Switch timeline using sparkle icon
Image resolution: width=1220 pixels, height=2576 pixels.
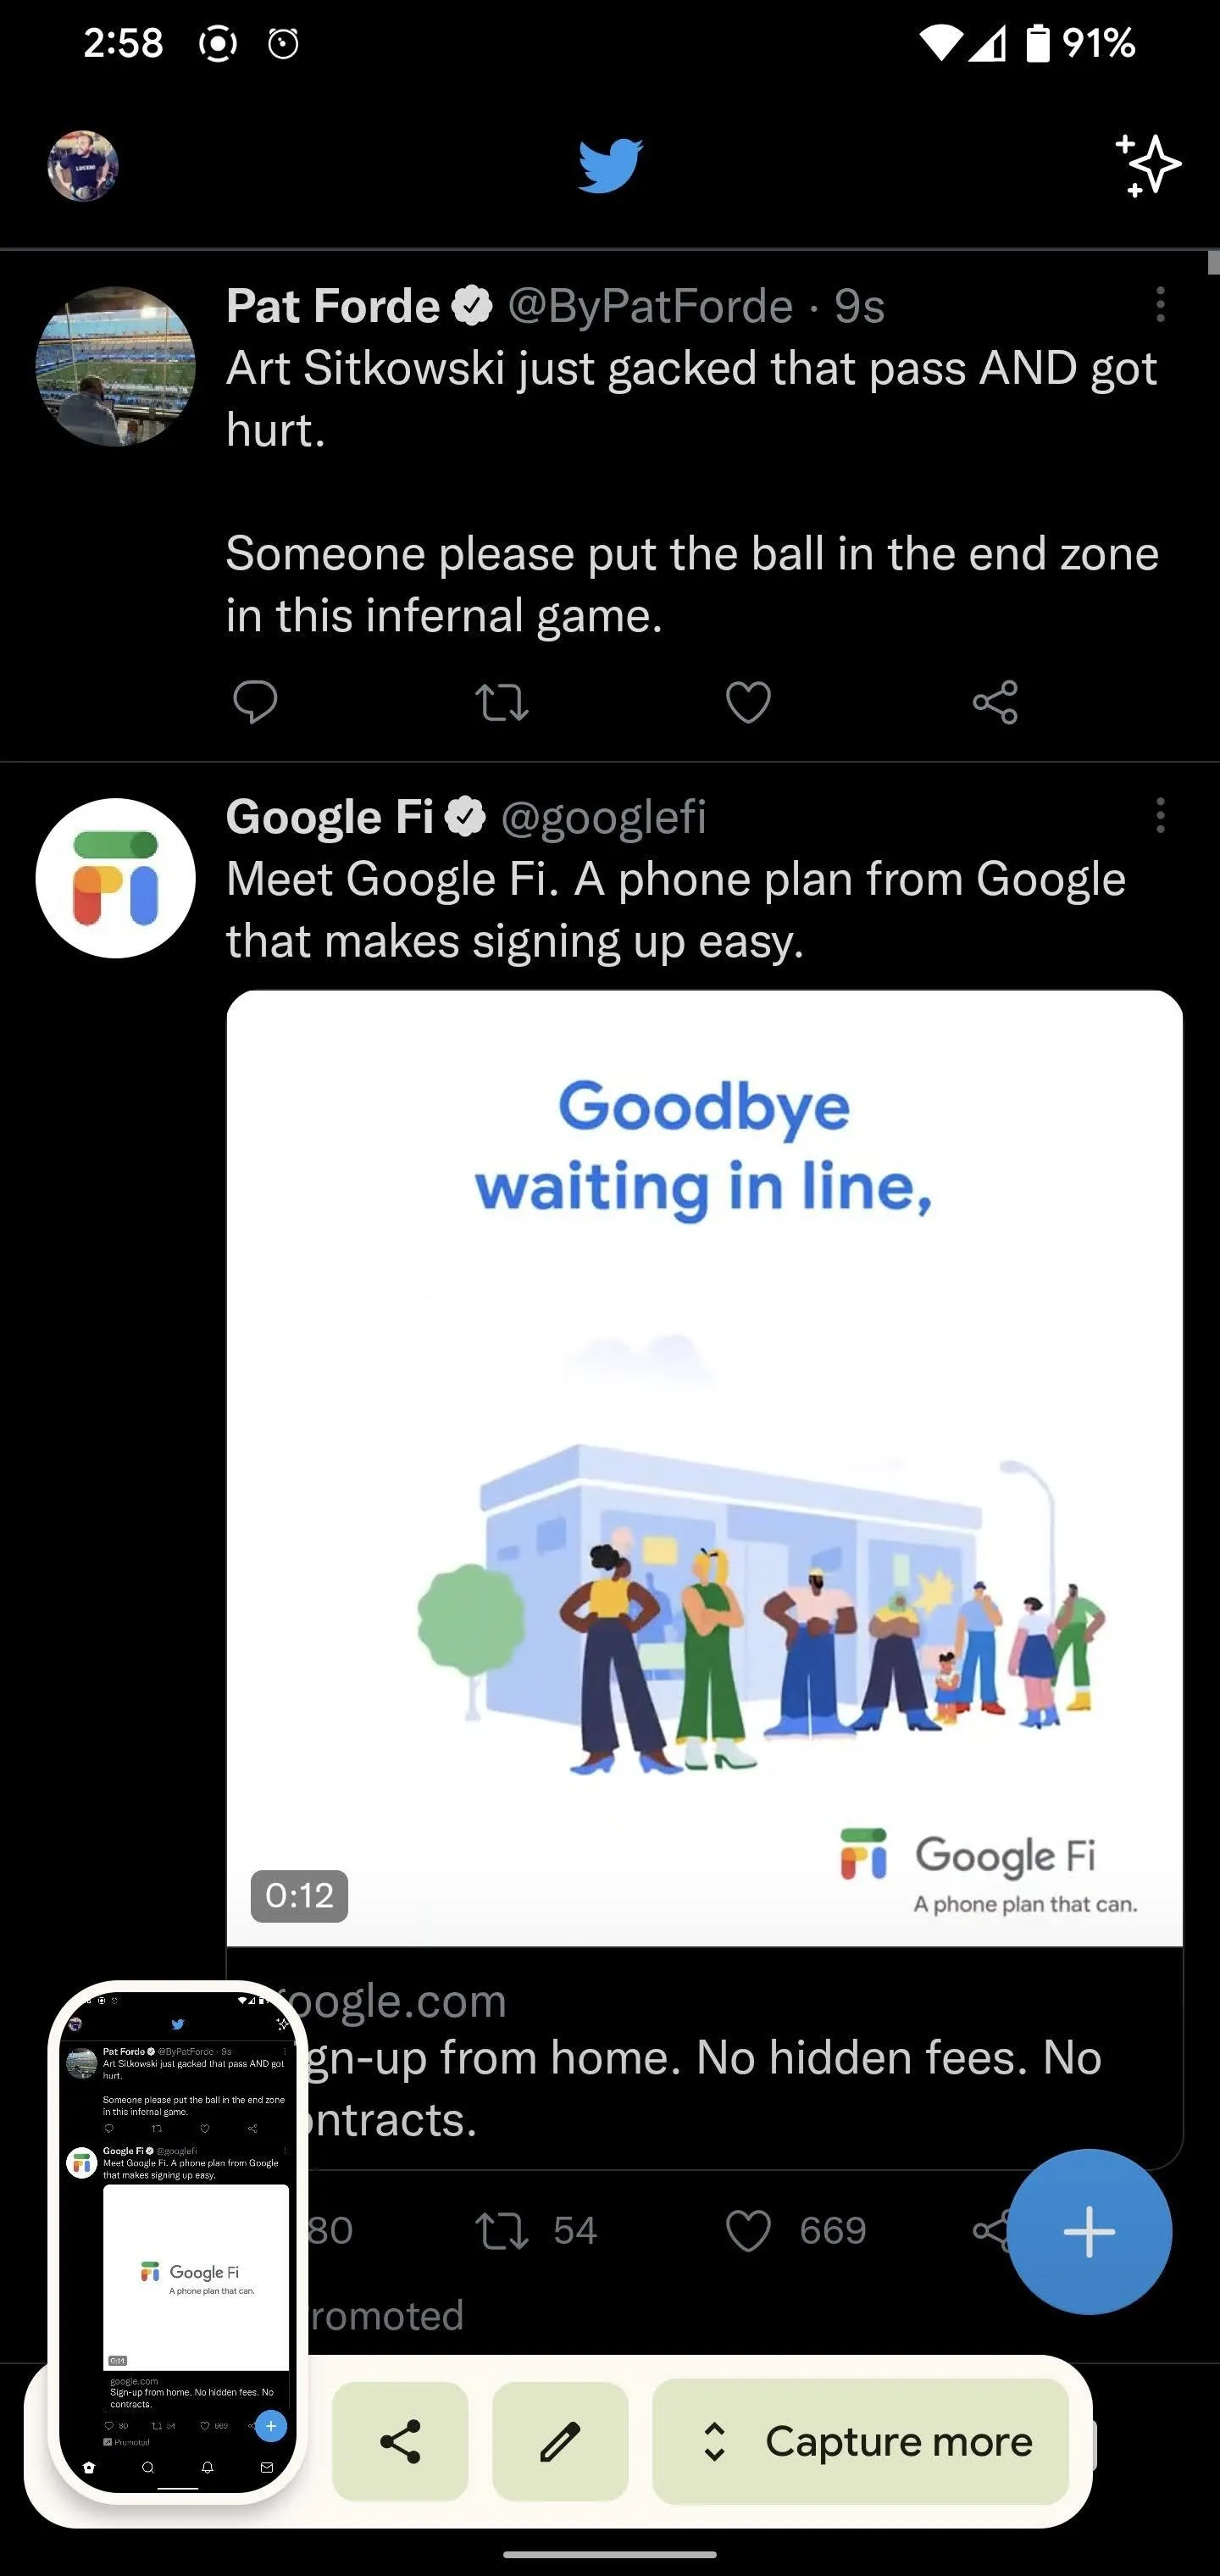[1148, 165]
